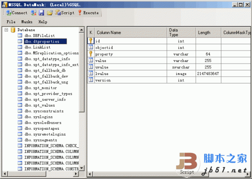Click the 2147483647 length cell
Viewport: 252px width, 179px height.
coord(208,74)
